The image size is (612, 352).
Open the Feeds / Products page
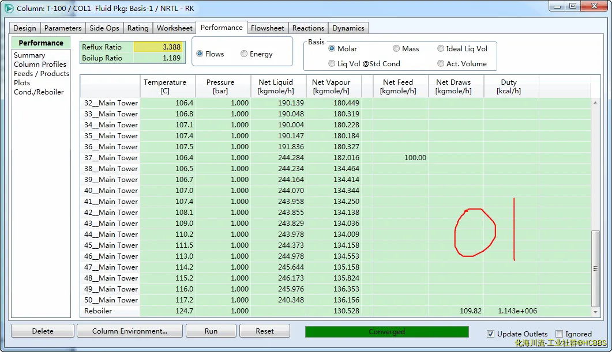coord(42,74)
